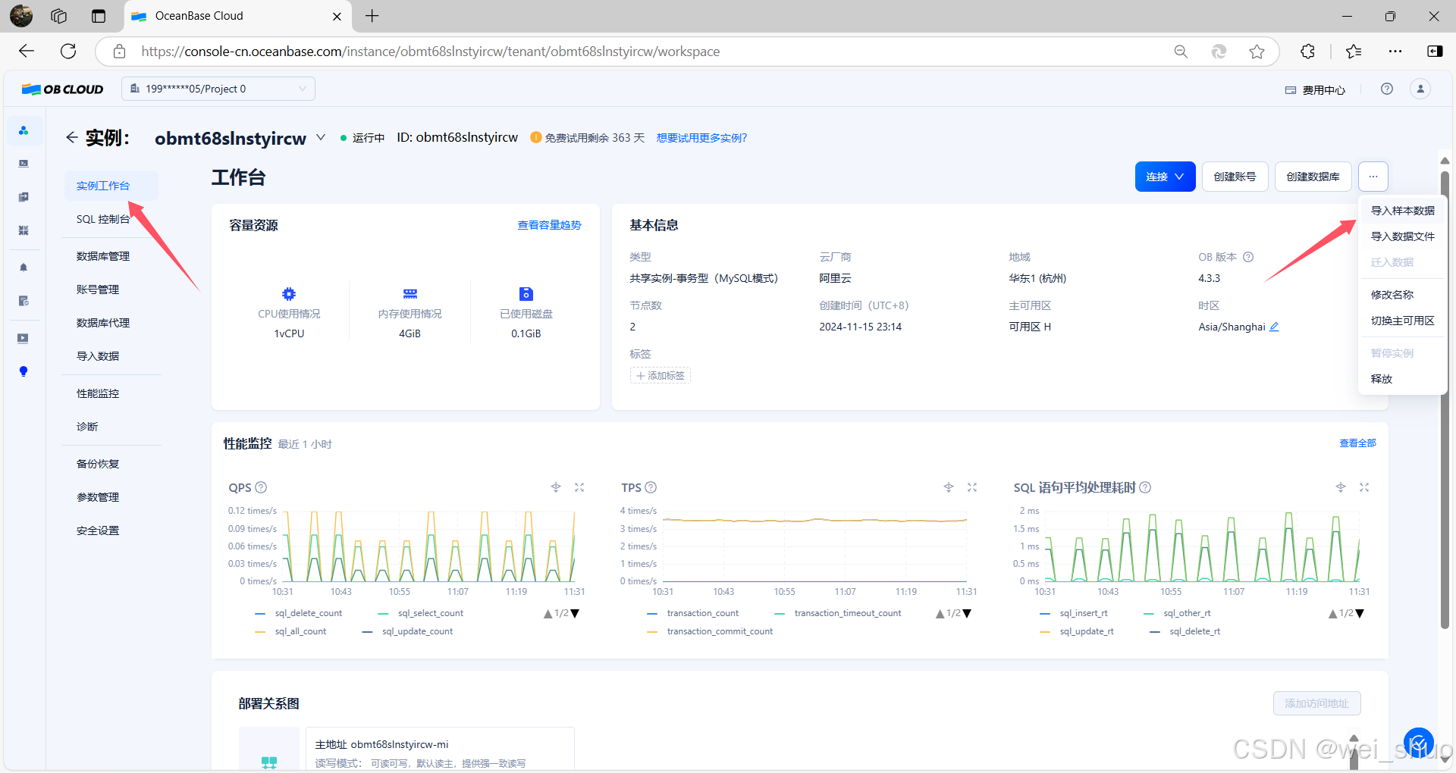Viewport: 1456px width, 773px height.
Task: Expand the TPS chart to fullscreen
Action: (x=972, y=487)
